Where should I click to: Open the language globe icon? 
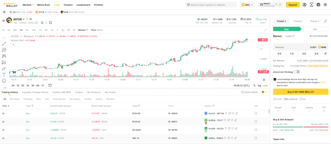point(318,5)
